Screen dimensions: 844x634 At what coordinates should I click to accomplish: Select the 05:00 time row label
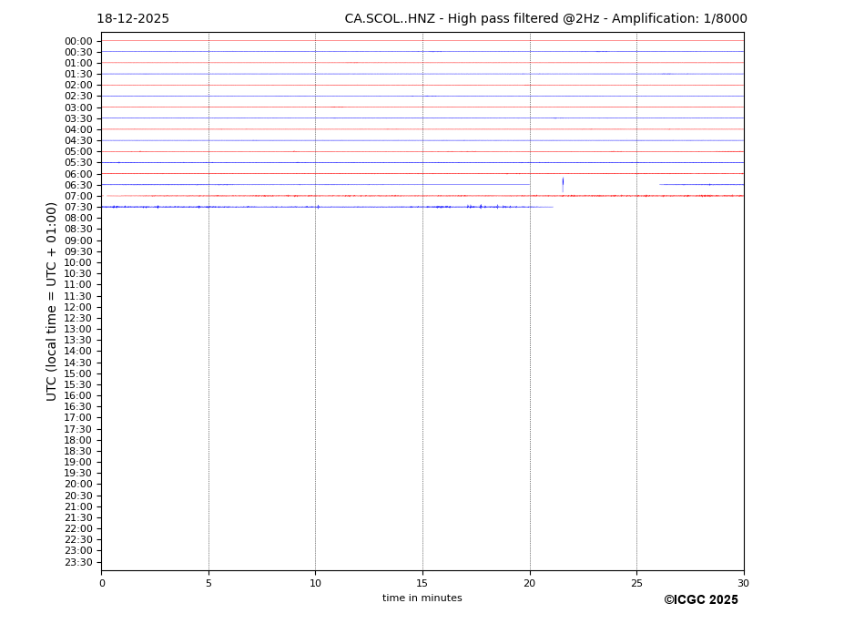[78, 152]
